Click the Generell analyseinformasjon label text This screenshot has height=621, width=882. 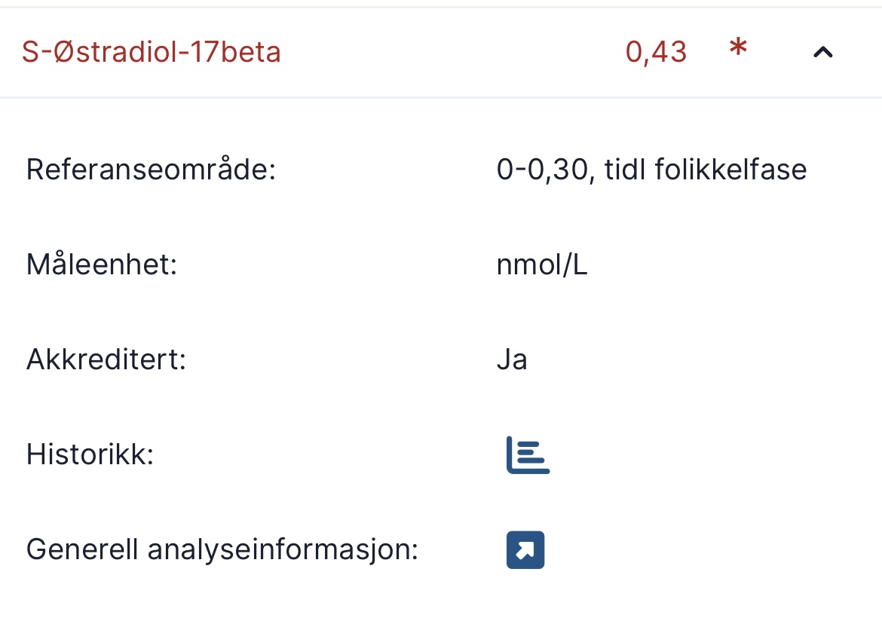[x=222, y=549]
